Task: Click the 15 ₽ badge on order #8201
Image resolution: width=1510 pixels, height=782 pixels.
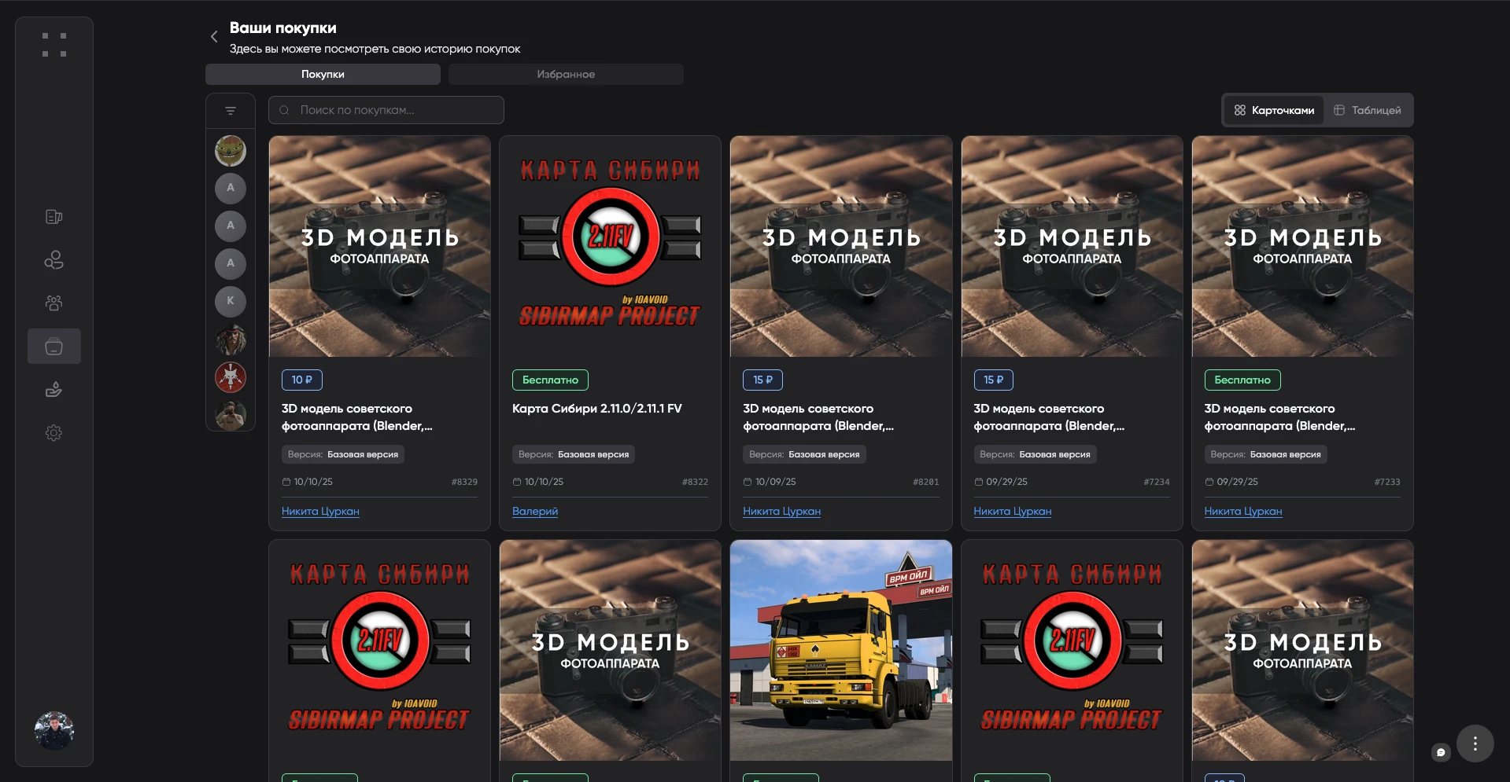Action: tap(762, 380)
